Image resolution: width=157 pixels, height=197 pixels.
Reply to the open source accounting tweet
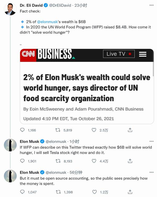pyautogui.click(x=23, y=192)
